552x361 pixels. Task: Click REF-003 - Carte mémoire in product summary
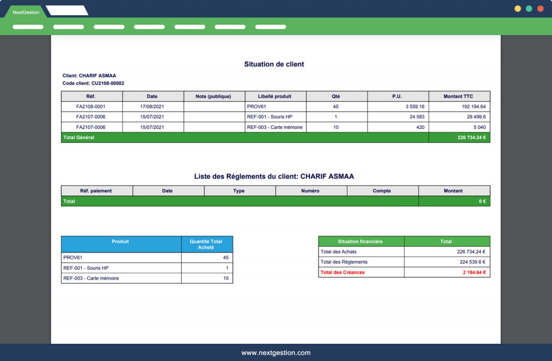coord(91,279)
